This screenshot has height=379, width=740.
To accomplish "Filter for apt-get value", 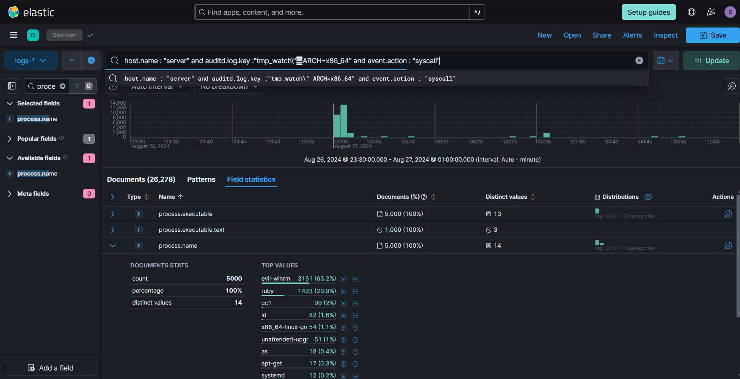I will tap(344, 364).
